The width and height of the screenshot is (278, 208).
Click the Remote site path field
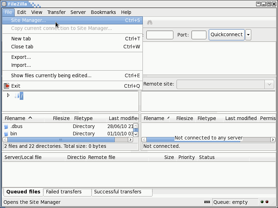click(221, 84)
